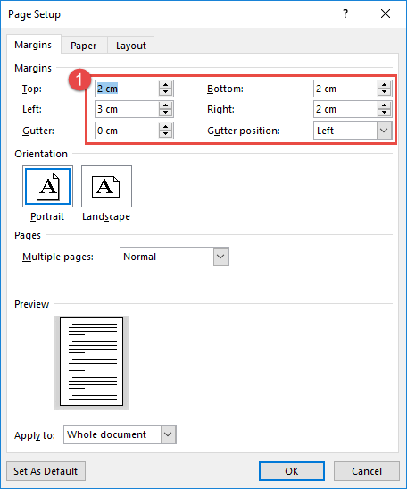407x489 pixels.
Task: Switch to the Paper tab
Action: click(x=84, y=46)
